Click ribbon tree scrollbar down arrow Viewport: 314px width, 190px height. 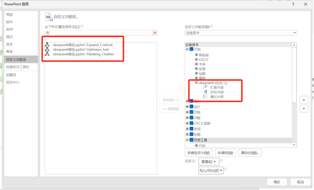(x=294, y=145)
